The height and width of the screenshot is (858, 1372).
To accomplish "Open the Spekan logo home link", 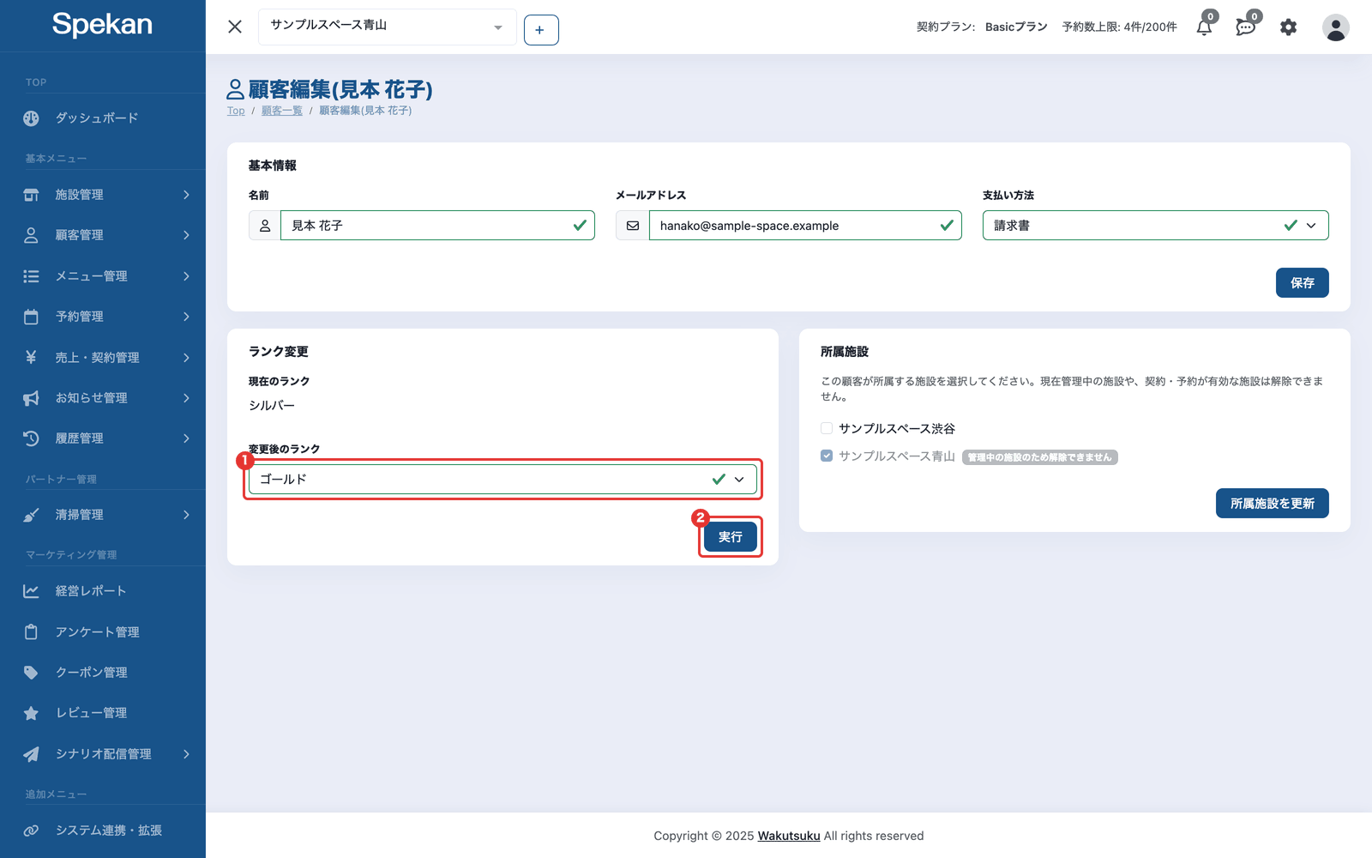I will (102, 25).
